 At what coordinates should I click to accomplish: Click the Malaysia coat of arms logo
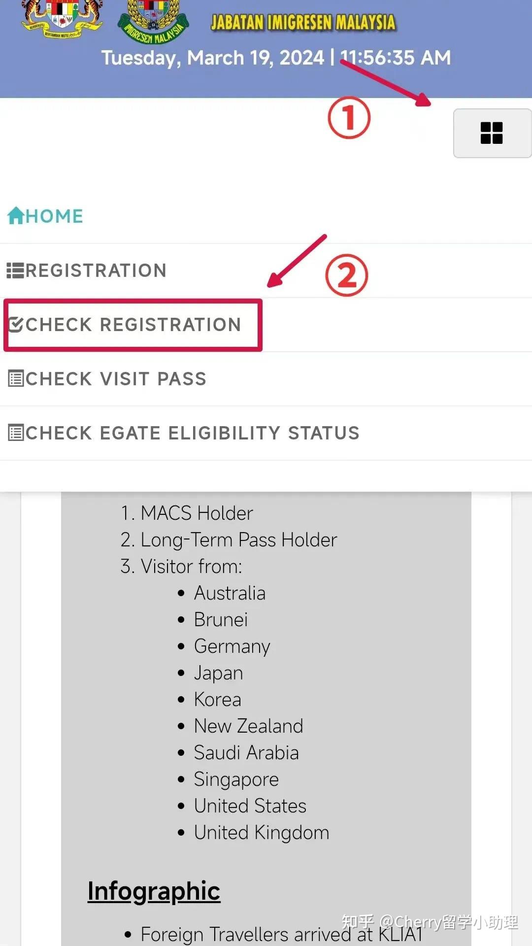pyautogui.click(x=62, y=19)
